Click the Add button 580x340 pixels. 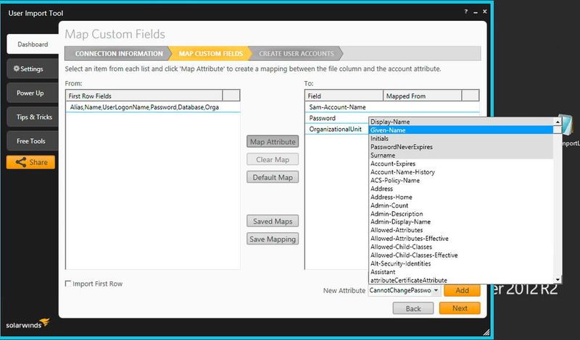click(x=462, y=290)
